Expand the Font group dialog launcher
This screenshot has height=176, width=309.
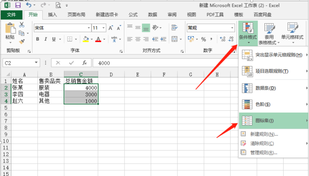[x=121, y=51]
